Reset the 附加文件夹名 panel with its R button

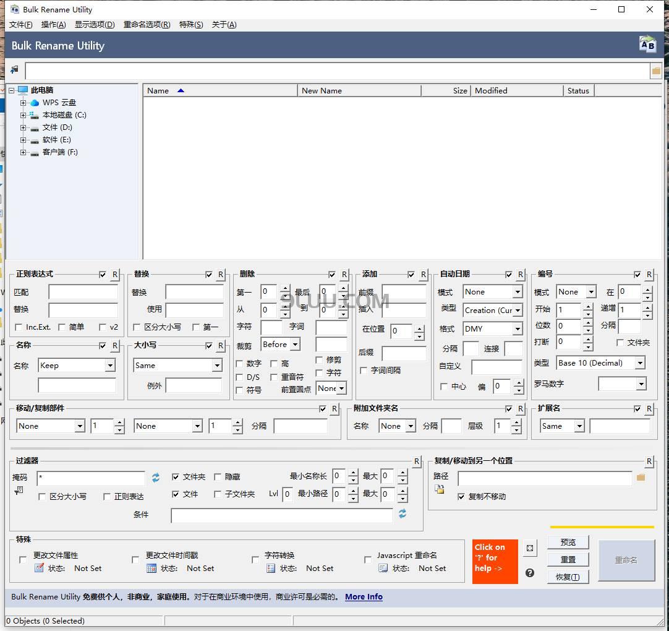(x=521, y=408)
